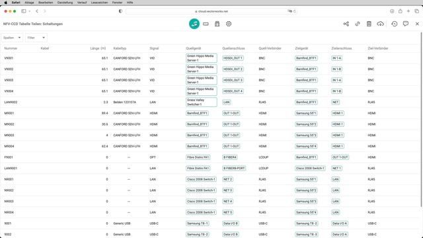Viewport: 423px width, 238px height.
Task: Sort by the Kabeltyp column header
Action: tap(120, 48)
